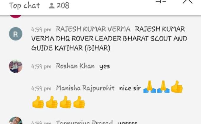This screenshot has width=201, height=124.
Task: Tap the last thumbs up in bottom row
Action: coord(79,102)
